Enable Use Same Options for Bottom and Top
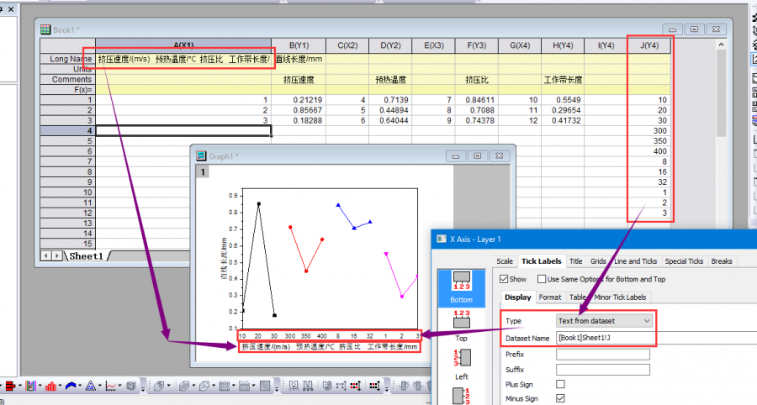Screen dimensions: 757x405 542,279
